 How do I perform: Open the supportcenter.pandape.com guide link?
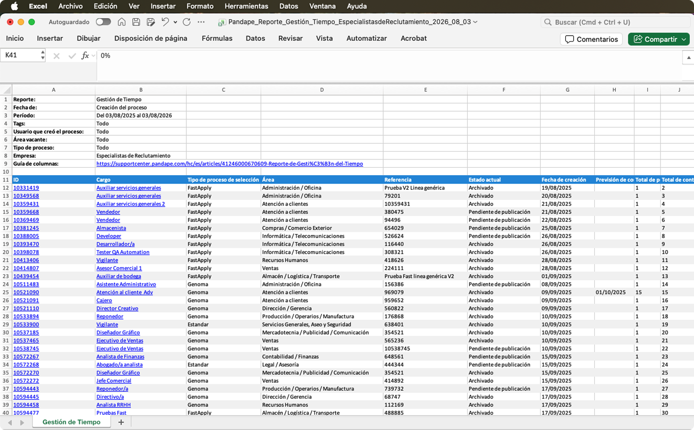coord(229,164)
